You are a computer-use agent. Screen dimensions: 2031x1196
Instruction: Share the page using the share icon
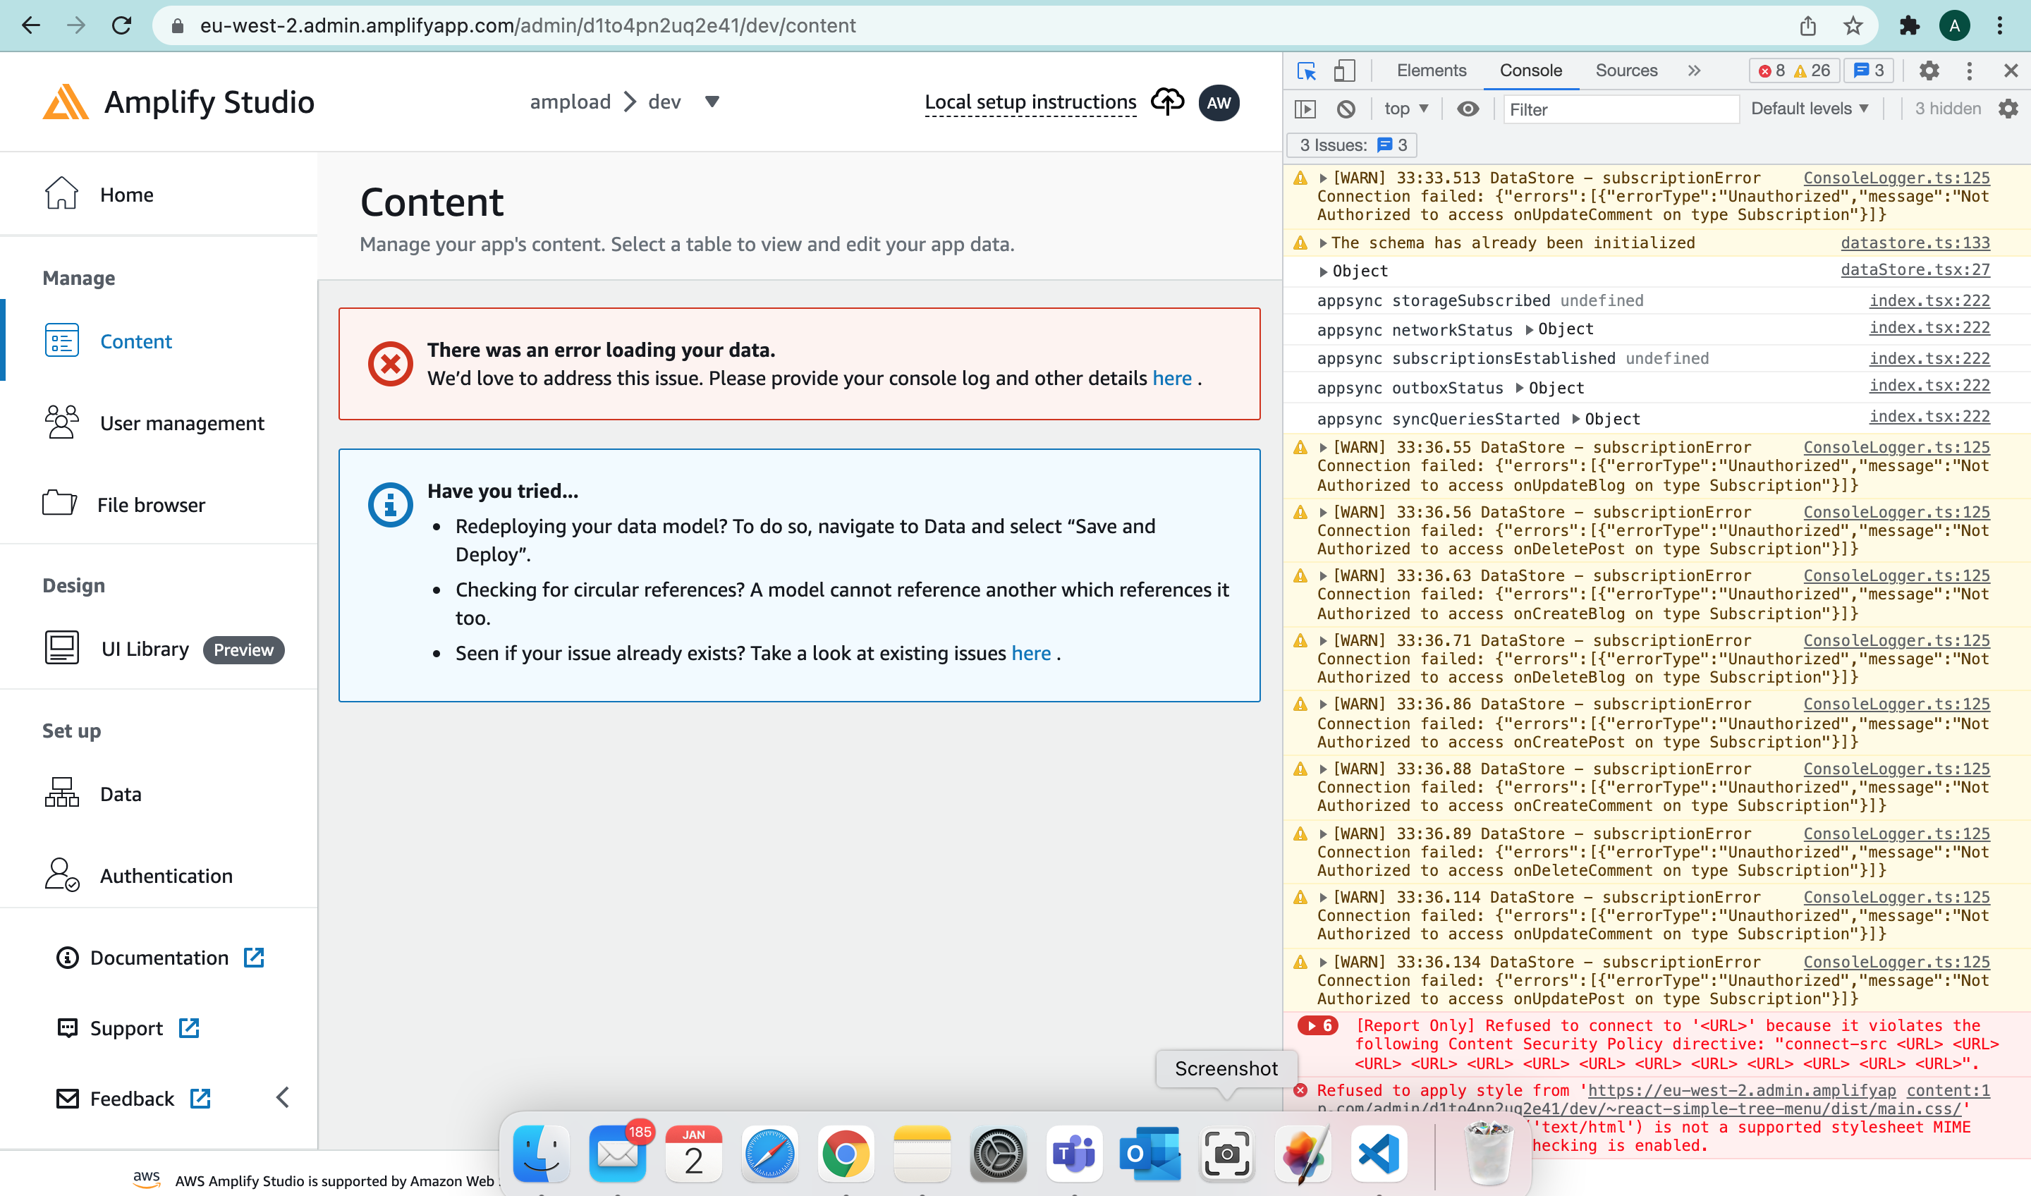[1807, 25]
